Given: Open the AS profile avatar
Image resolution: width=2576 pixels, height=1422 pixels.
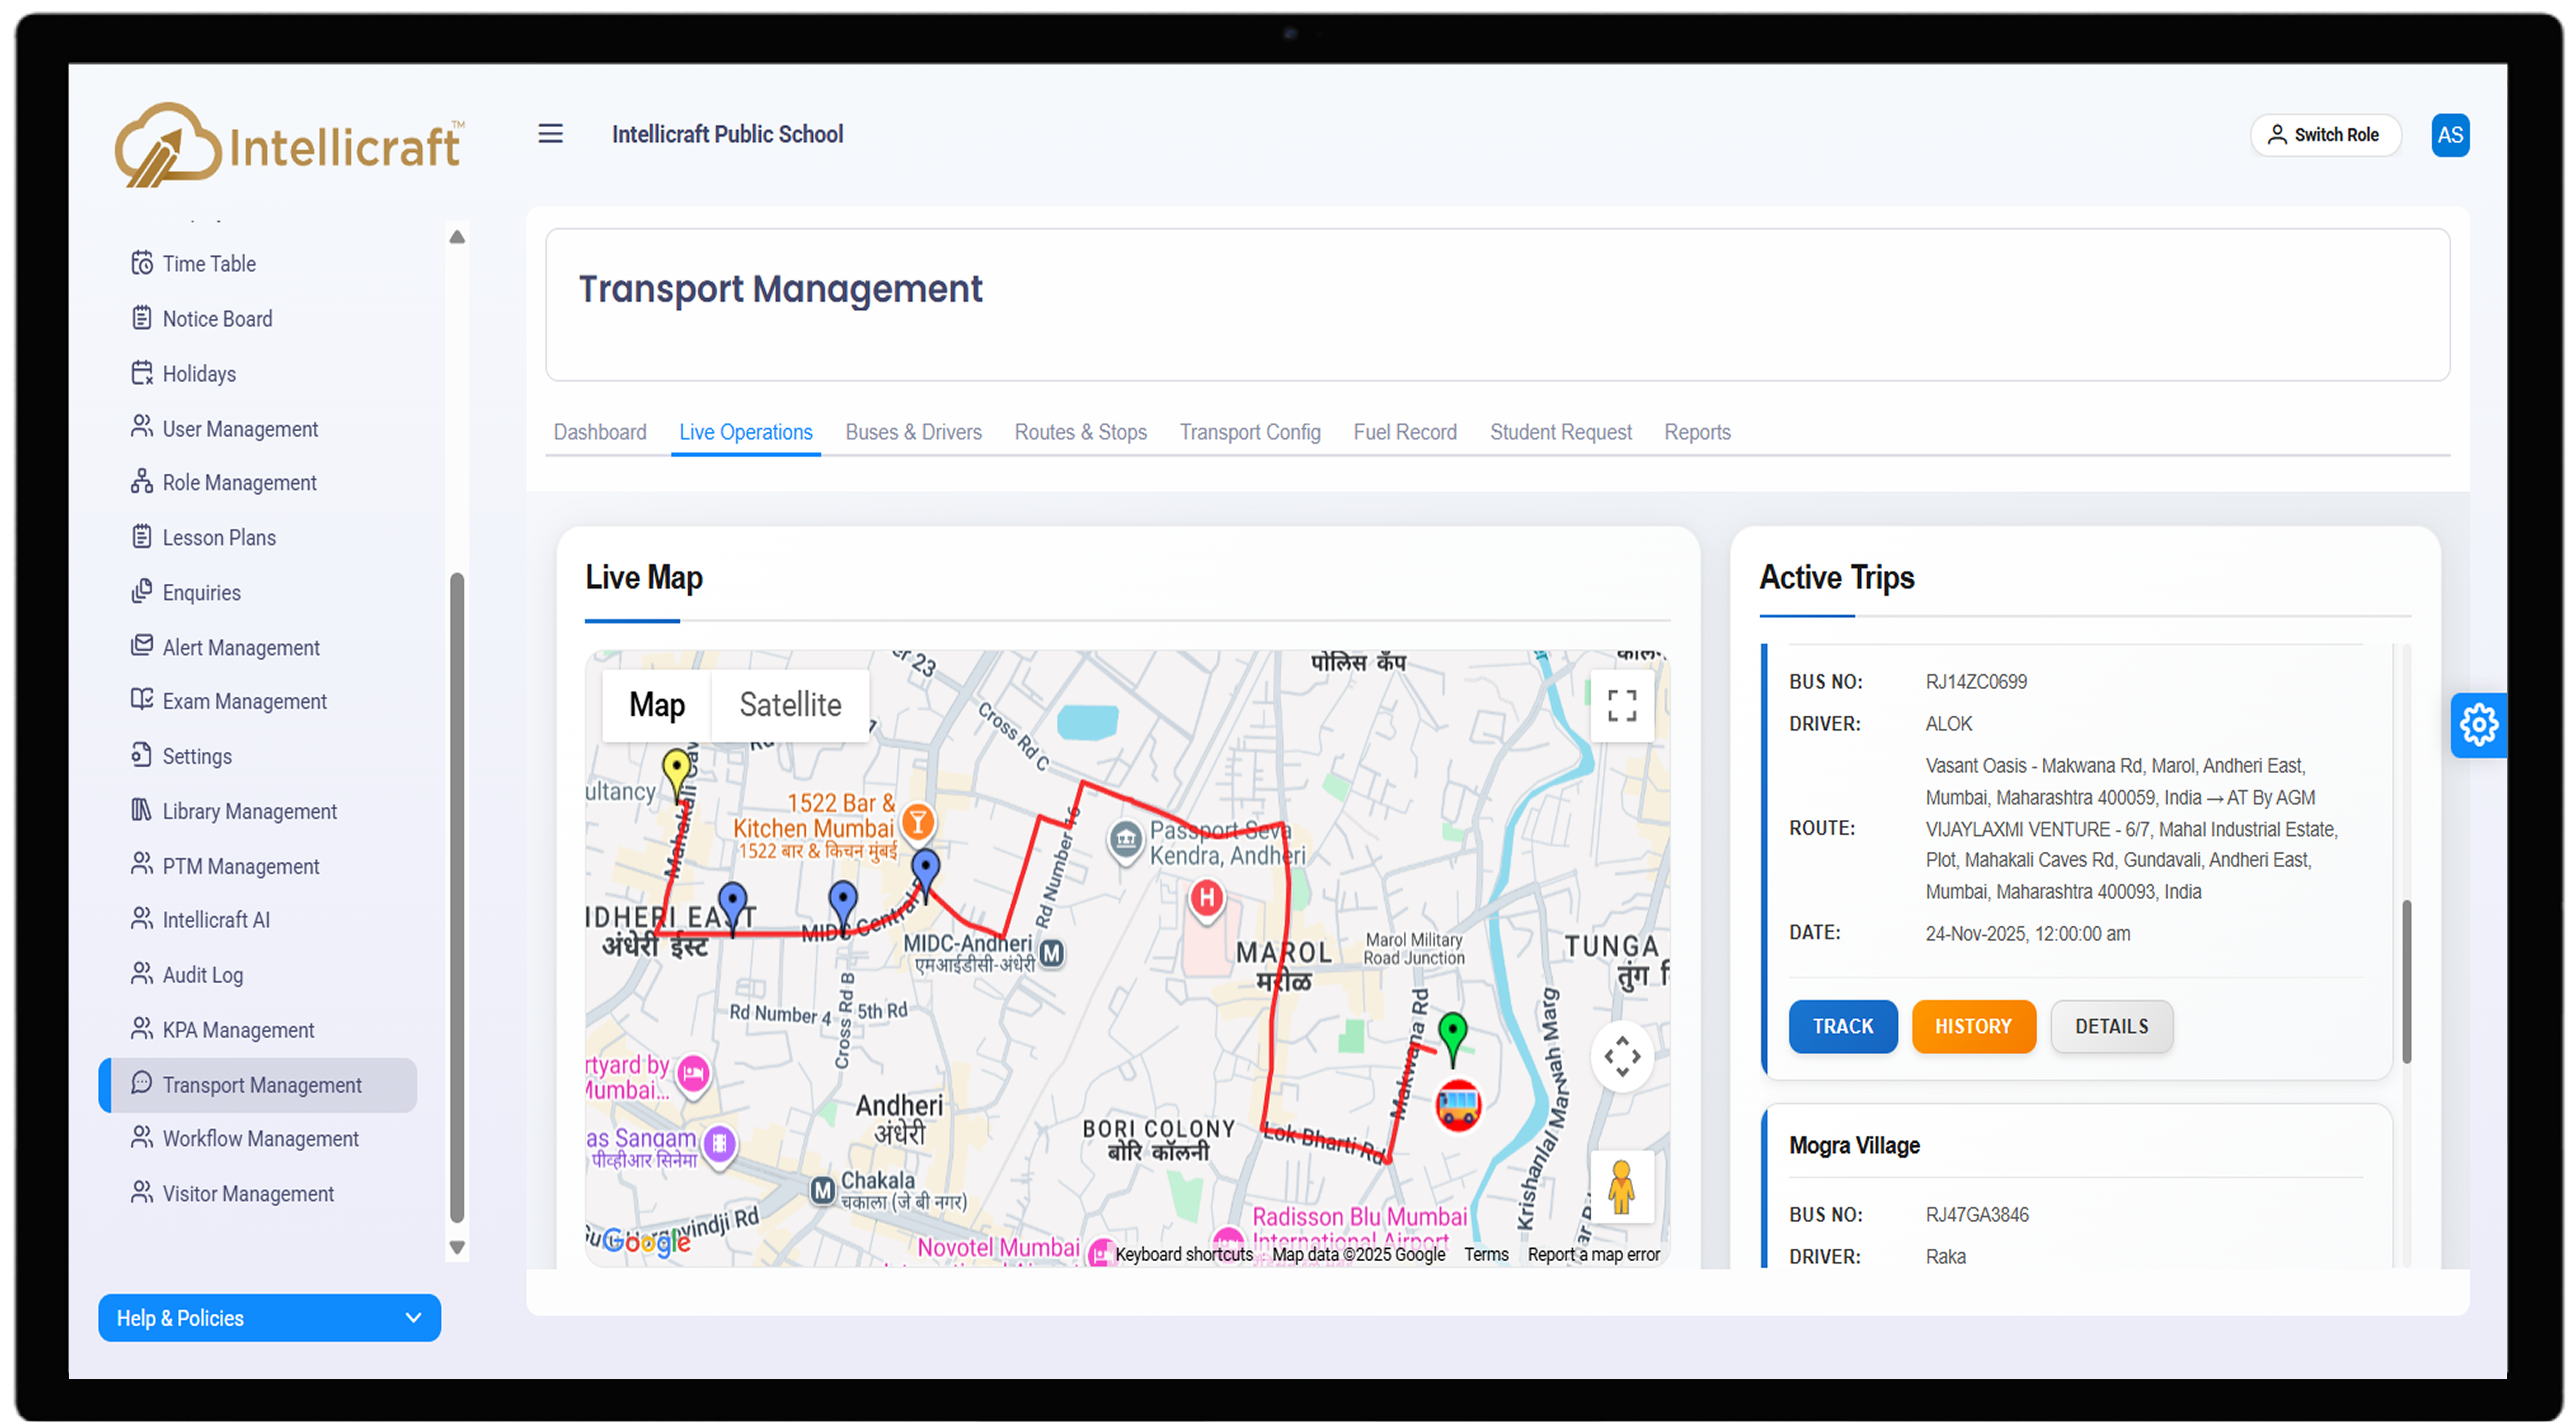Looking at the screenshot, I should pos(2450,135).
